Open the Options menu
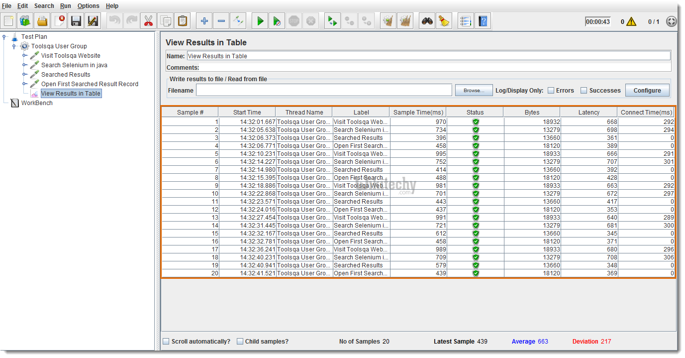 tap(88, 6)
